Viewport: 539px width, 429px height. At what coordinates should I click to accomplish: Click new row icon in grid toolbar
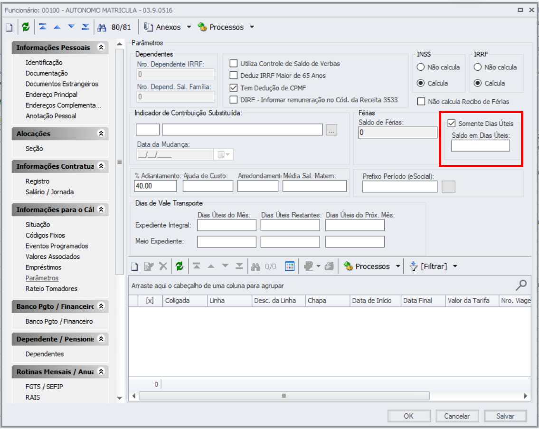pyautogui.click(x=134, y=267)
